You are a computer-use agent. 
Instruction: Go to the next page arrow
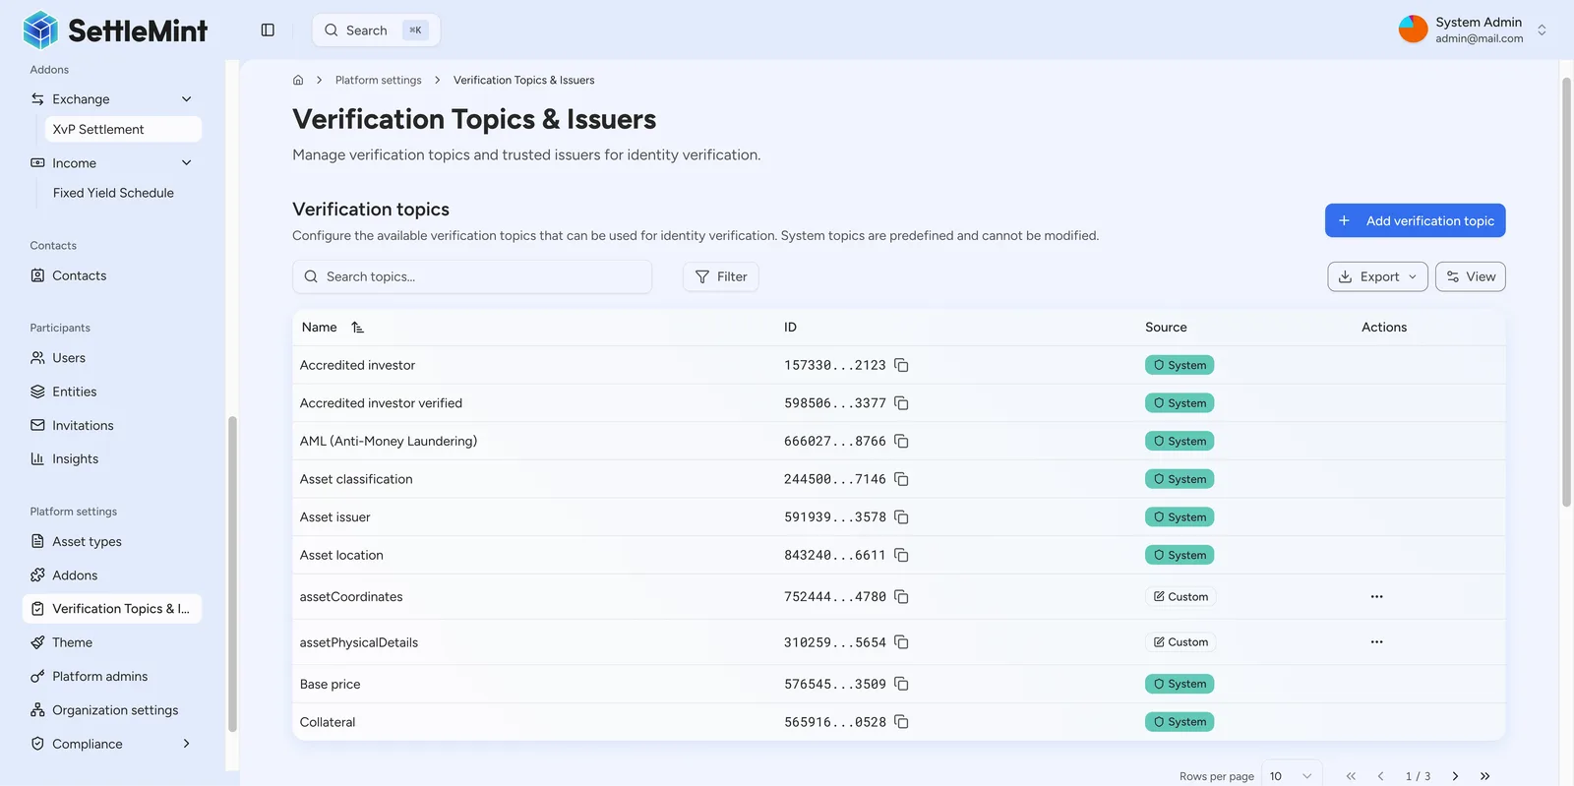pyautogui.click(x=1455, y=776)
